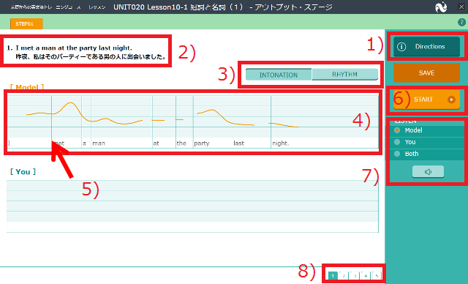Screen dimensions: 468x284
Task: Go to sentence page 5
Action: click(377, 276)
